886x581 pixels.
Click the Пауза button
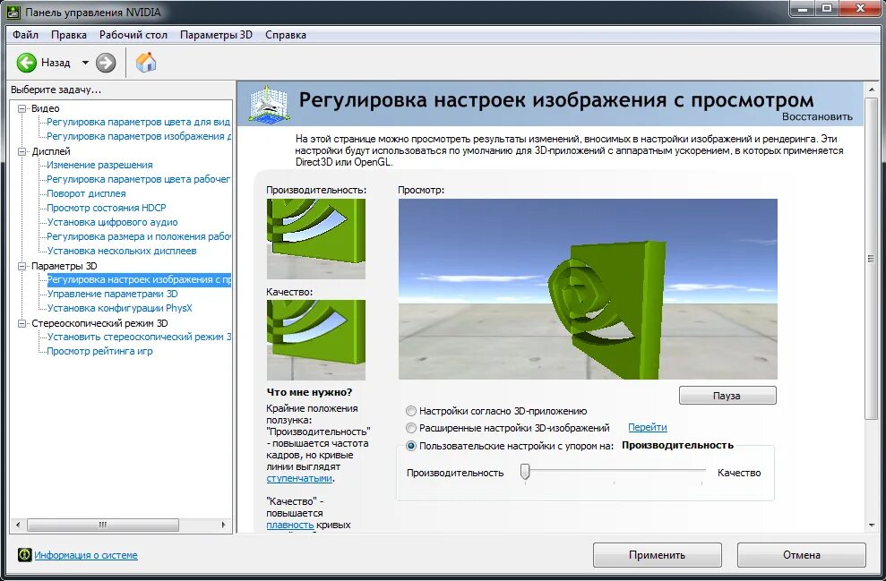(x=727, y=396)
